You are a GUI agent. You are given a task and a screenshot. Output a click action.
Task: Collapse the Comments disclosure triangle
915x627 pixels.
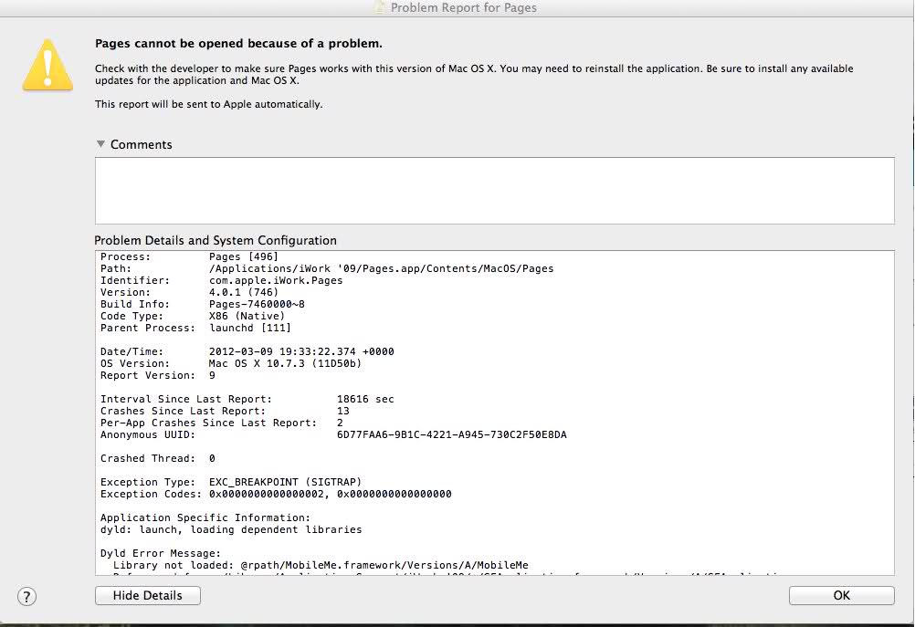point(100,143)
